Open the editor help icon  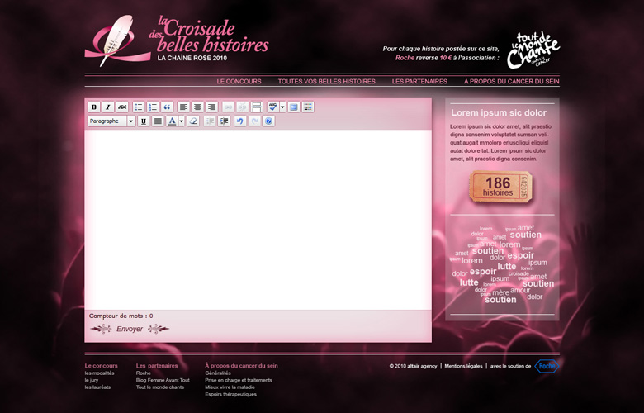click(x=268, y=121)
